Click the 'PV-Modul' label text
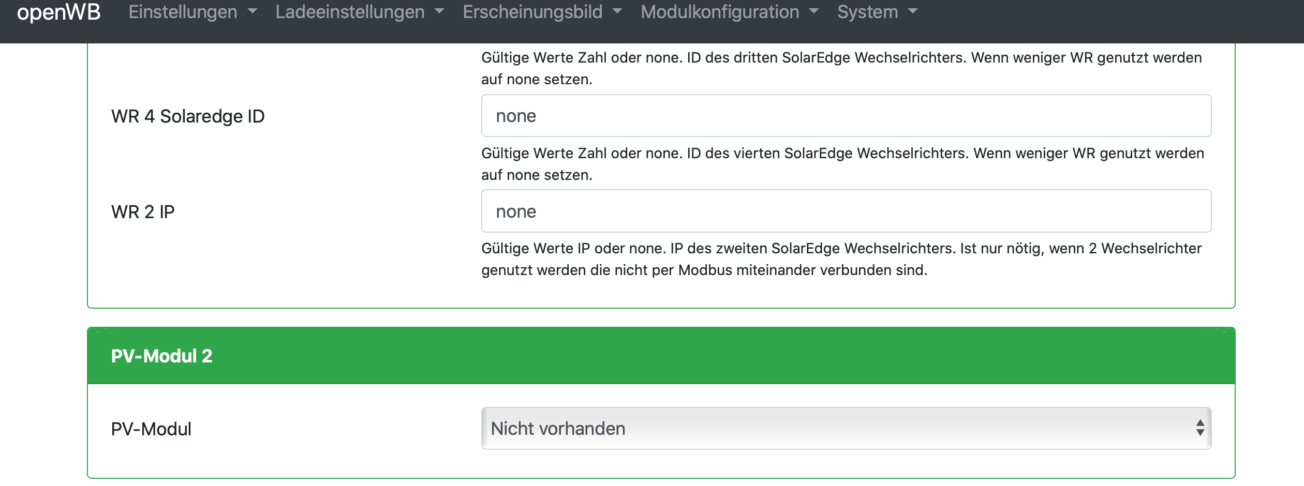Screen dimensions: 1304x486 [x=151, y=429]
